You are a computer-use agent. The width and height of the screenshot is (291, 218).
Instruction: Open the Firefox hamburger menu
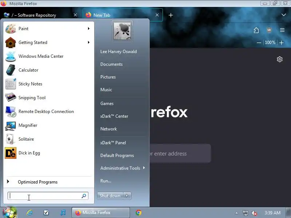tap(282, 30)
